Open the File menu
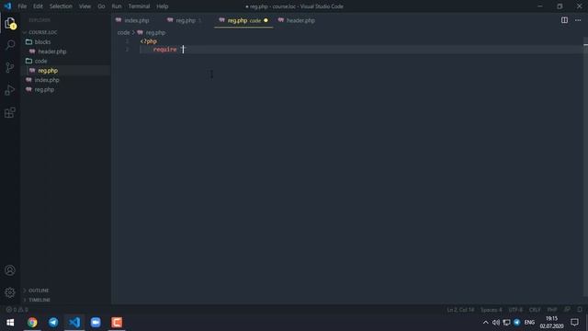This screenshot has height=331, width=588. click(22, 6)
